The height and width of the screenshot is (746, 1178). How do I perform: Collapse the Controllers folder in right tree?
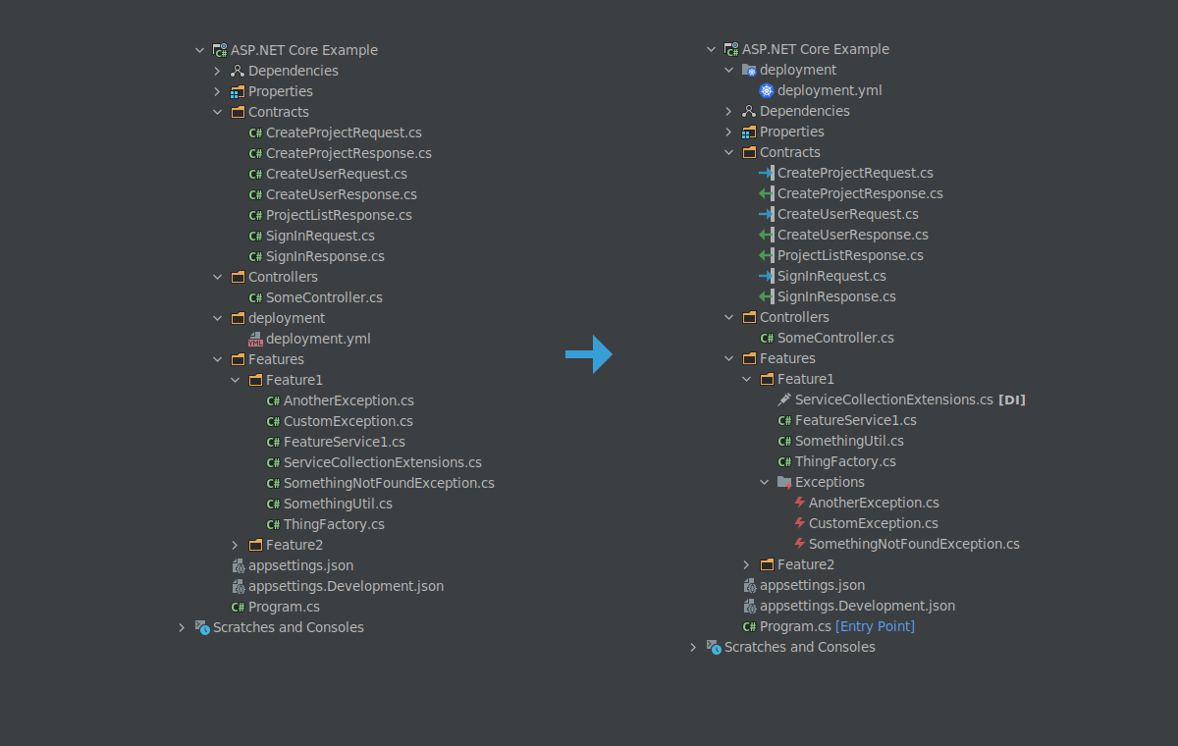729,317
